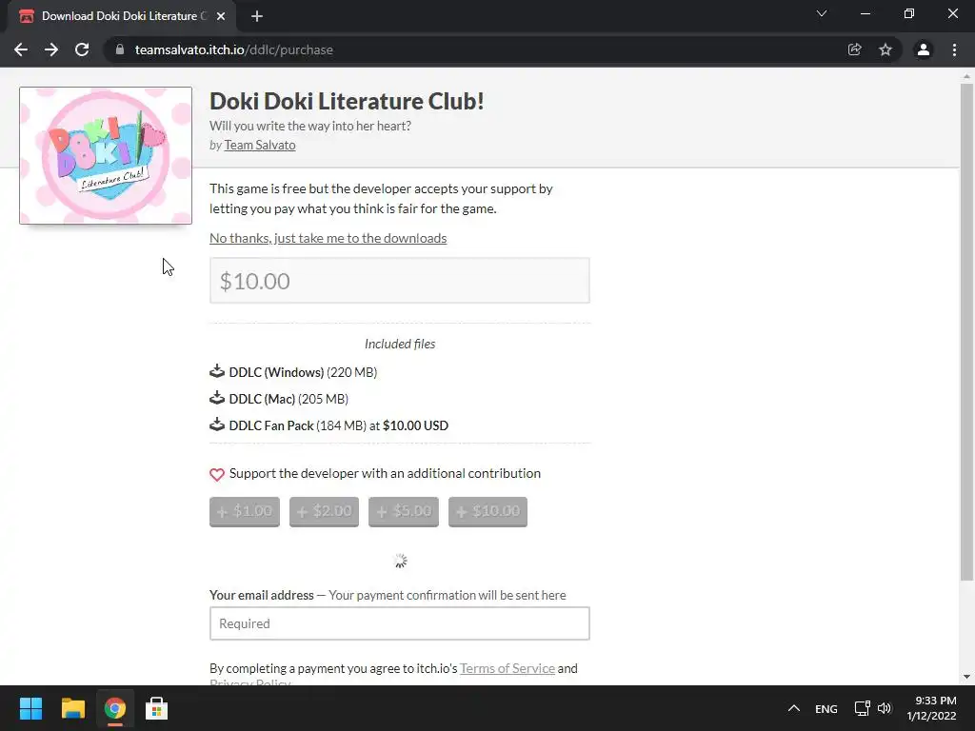
Task: Open the Terms of Service link
Action: point(507,668)
